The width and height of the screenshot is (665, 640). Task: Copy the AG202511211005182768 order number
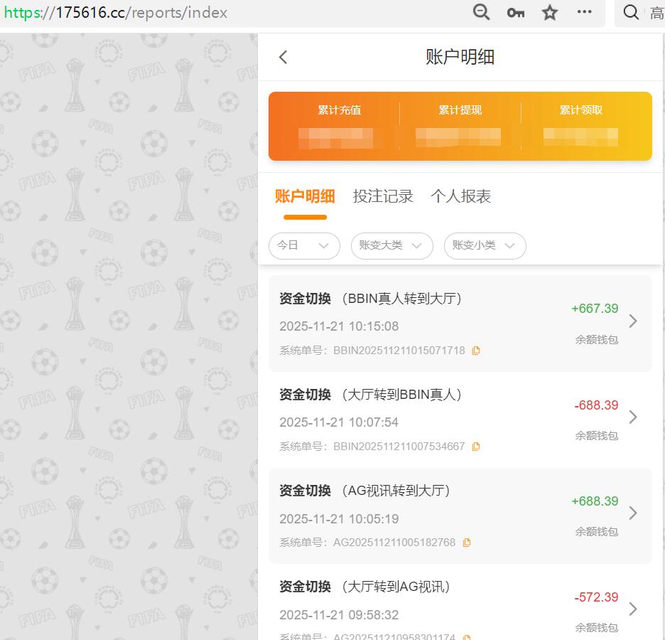pos(466,542)
